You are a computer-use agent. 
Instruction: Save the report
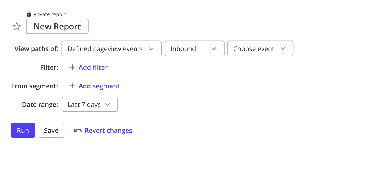[x=51, y=130]
